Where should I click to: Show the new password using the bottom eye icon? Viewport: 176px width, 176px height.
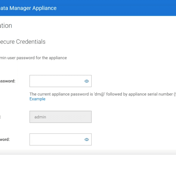[x=87, y=139]
